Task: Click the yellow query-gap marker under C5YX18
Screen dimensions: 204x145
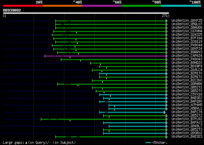Action: (x=110, y=96)
